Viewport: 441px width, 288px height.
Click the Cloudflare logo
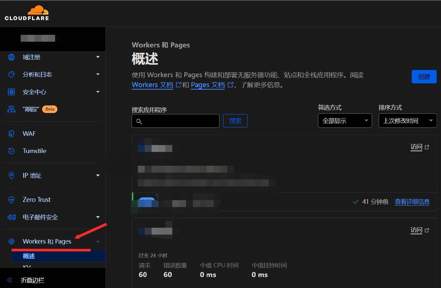tap(27, 13)
